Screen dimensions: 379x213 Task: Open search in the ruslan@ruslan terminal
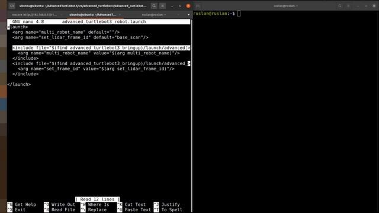tap(340, 6)
